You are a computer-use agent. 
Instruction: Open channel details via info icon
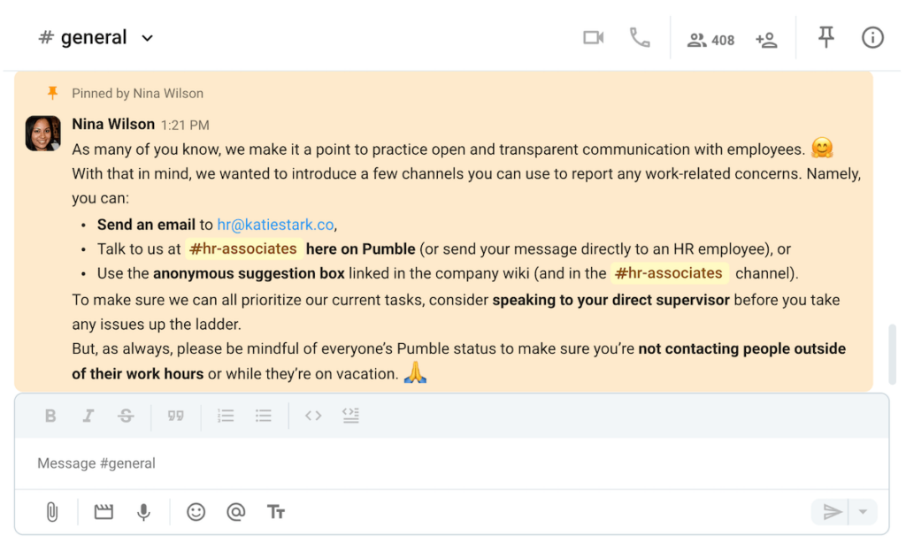coord(872,37)
